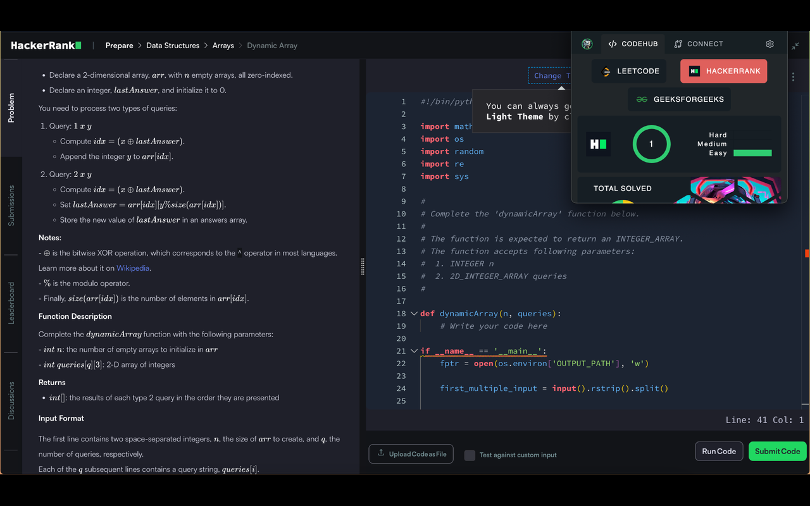Open the Problem side tab
Image resolution: width=810 pixels, height=506 pixels.
pyautogui.click(x=11, y=108)
